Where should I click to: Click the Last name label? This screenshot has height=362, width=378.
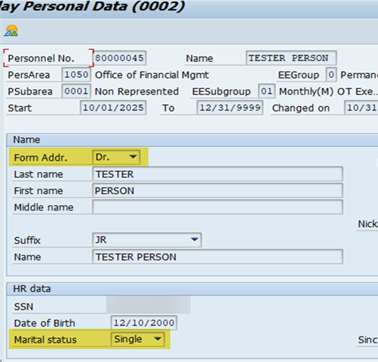(x=38, y=174)
